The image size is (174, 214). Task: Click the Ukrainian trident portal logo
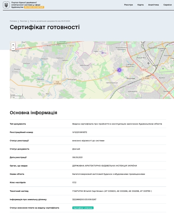[6, 5]
